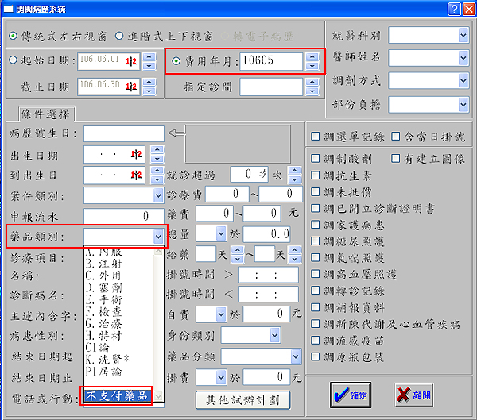Click the 費用年月 spinner arrows
The width and height of the screenshot is (477, 420).
pyautogui.click(x=312, y=61)
